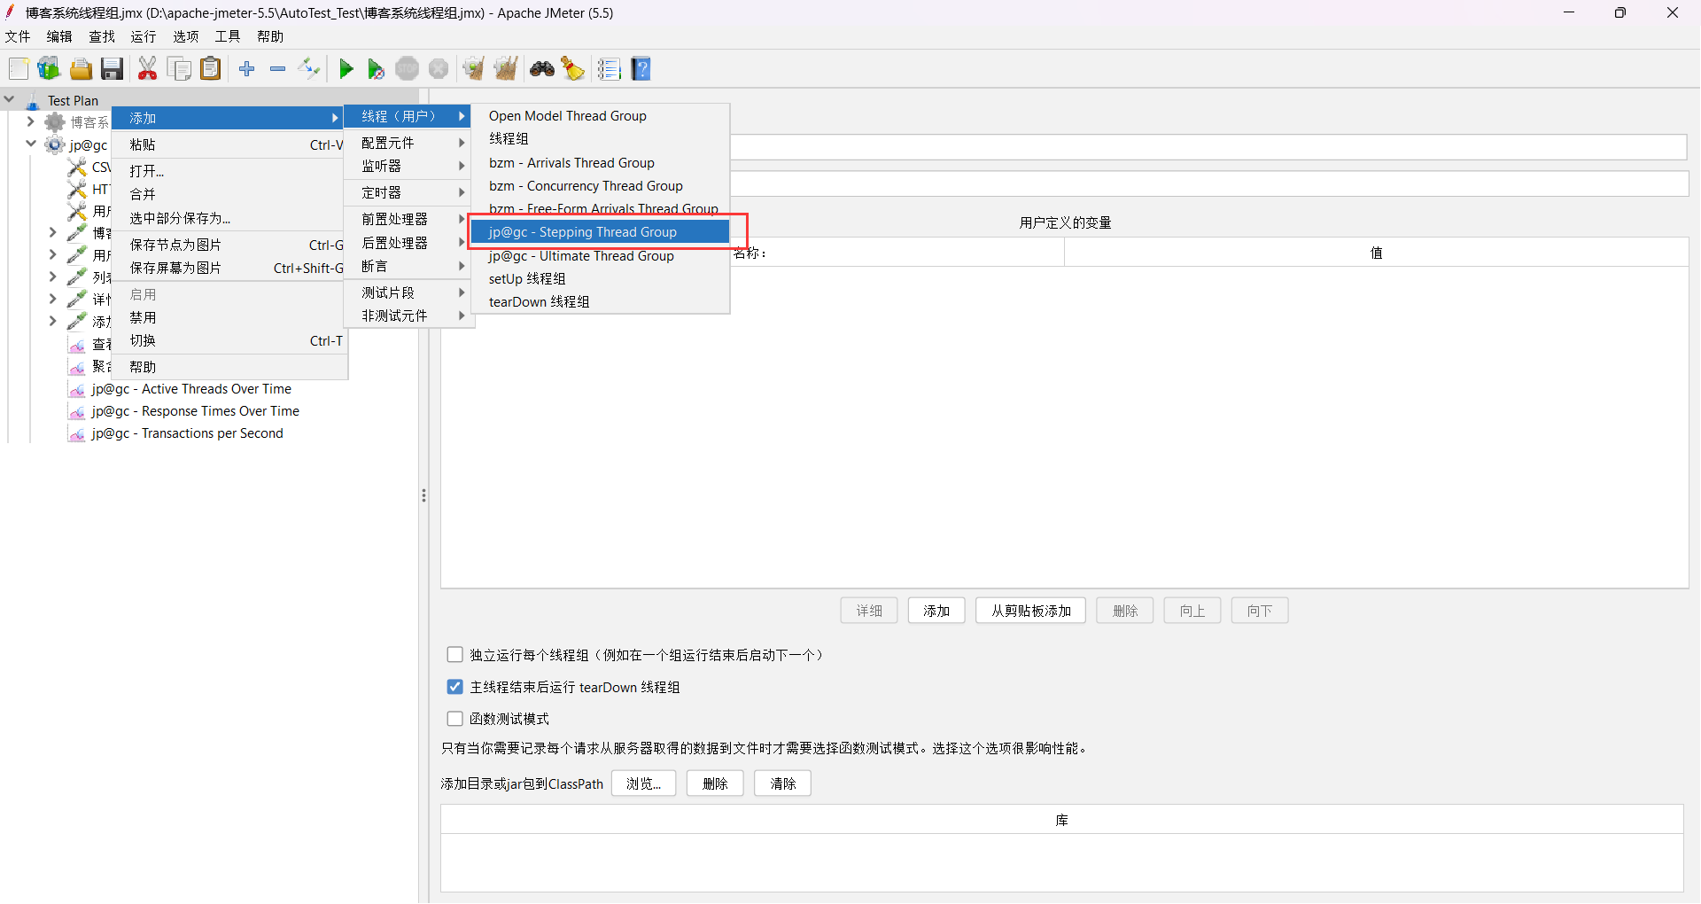Click 从剪贴板添加 button
Screen dimensions: 1701x904
point(1031,611)
